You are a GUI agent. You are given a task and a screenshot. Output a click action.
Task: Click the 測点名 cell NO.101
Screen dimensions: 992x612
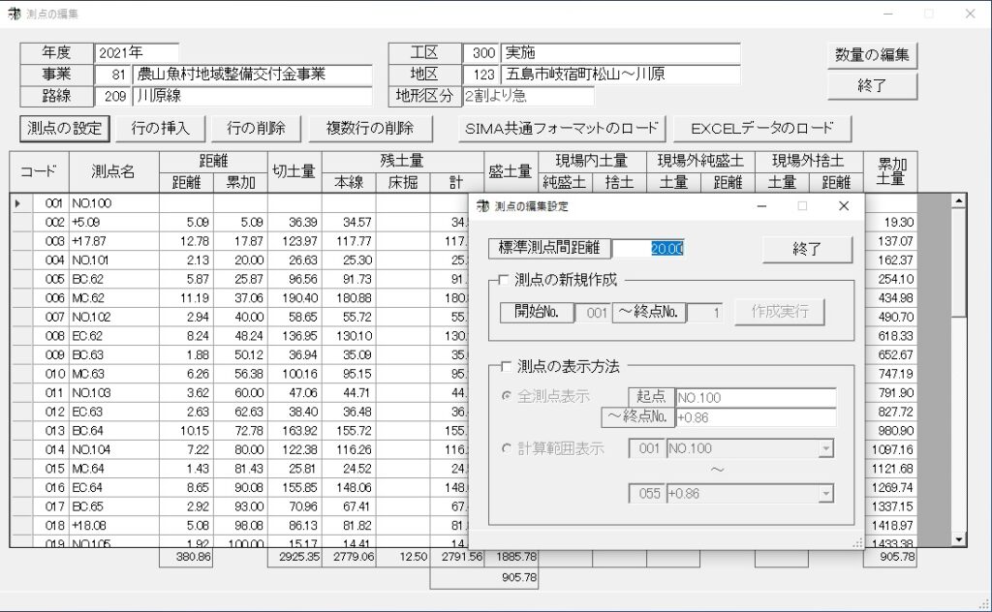tap(114, 260)
